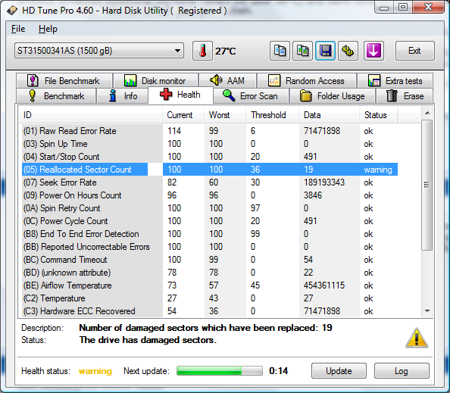This screenshot has width=450, height=393.
Task: Select the Hardware ECC Recovered row
Action: (210, 311)
